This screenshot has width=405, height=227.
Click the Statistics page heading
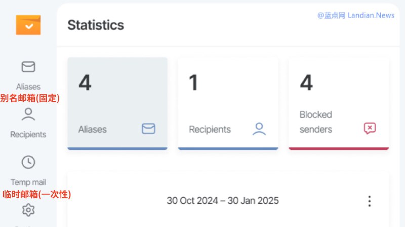(x=96, y=25)
